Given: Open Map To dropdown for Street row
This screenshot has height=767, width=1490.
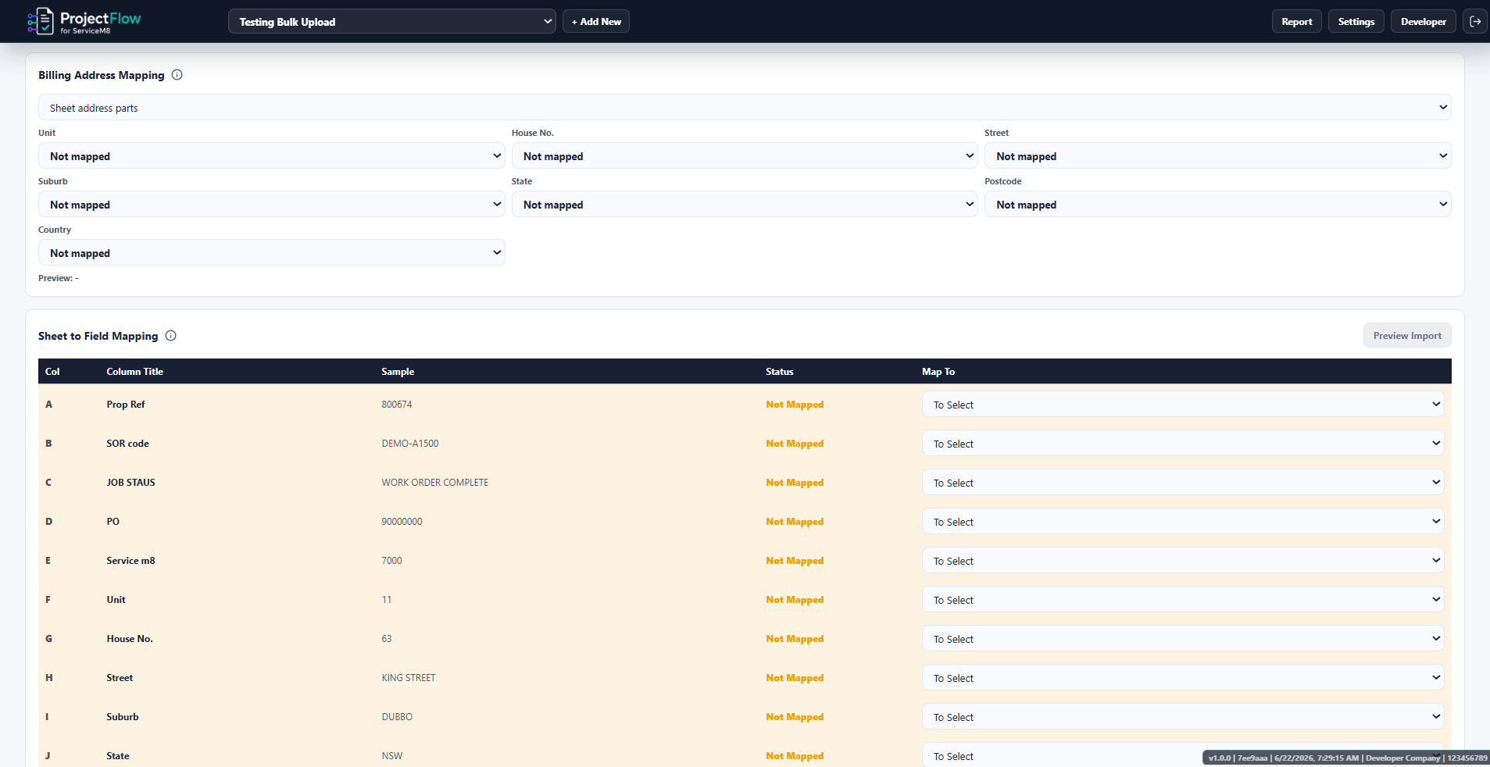Looking at the screenshot, I should pos(1183,678).
